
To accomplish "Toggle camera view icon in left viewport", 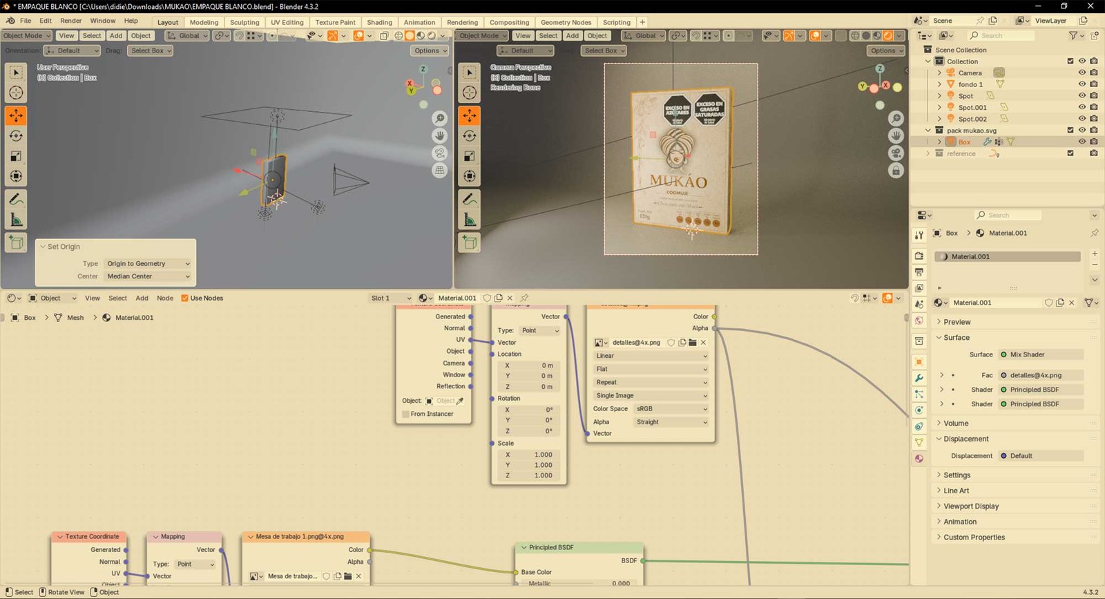I will (x=440, y=153).
